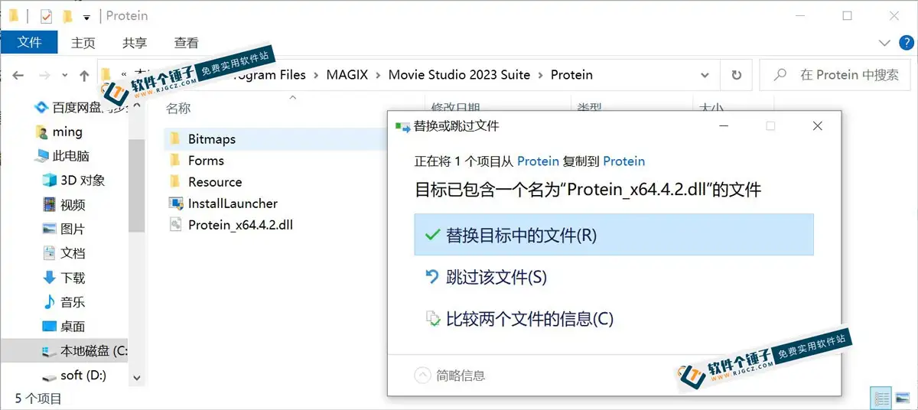The width and height of the screenshot is (918, 410).
Task: Choose 跳过该文件(S) option
Action: pyautogui.click(x=614, y=277)
